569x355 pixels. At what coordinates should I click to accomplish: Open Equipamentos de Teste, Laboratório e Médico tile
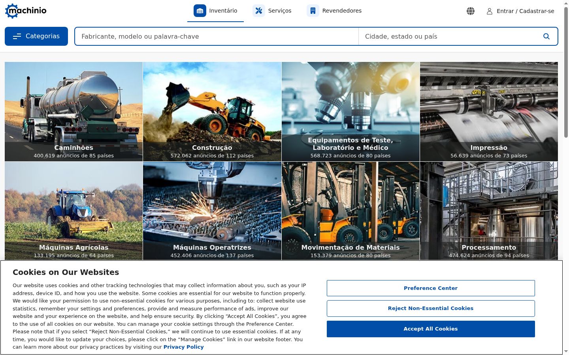tap(350, 112)
